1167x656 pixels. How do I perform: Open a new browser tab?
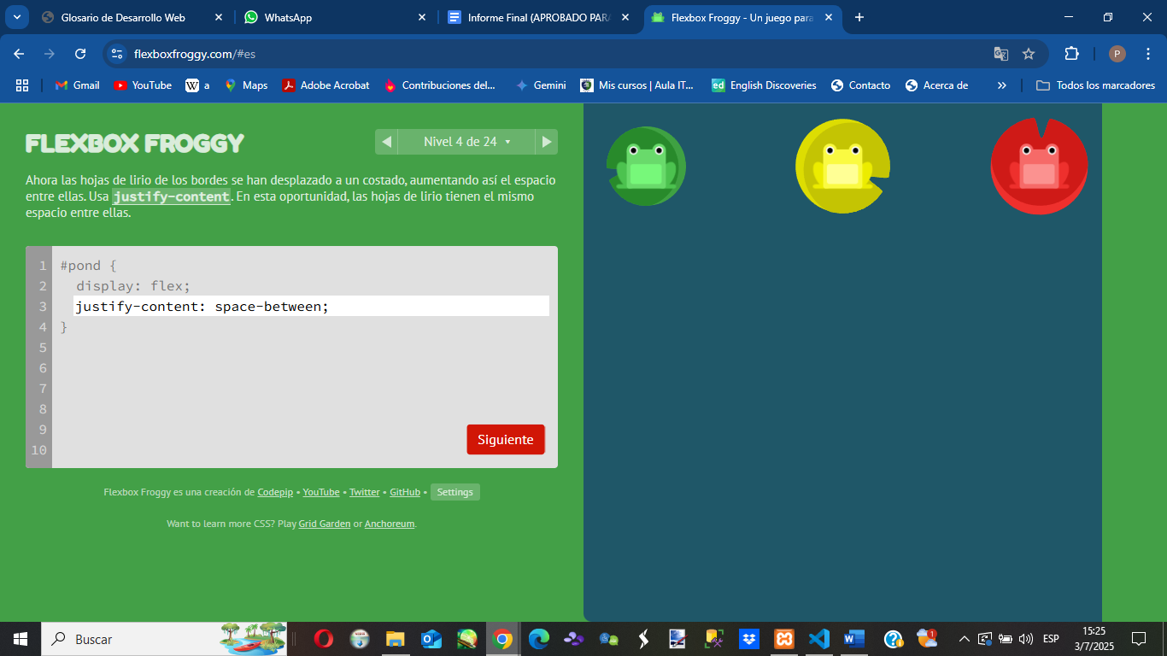click(x=859, y=17)
